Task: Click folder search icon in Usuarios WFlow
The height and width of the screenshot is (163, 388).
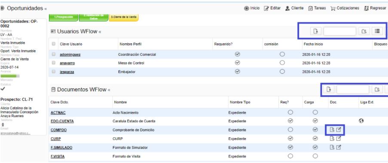Action: click(364, 31)
